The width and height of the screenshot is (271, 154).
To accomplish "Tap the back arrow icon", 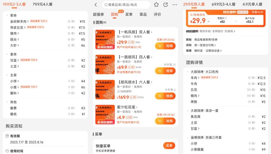I will tap(95, 5).
